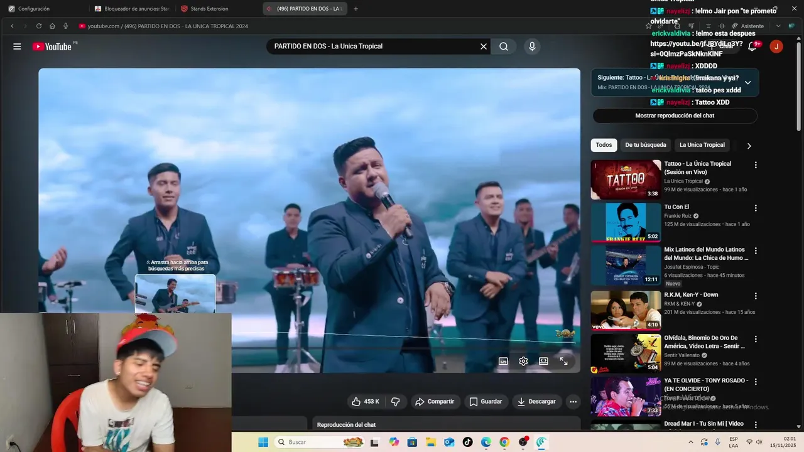Open the Frankie Ruiz Tu Con El thumbnail
Viewport: 804px width, 452px height.
tap(626, 222)
